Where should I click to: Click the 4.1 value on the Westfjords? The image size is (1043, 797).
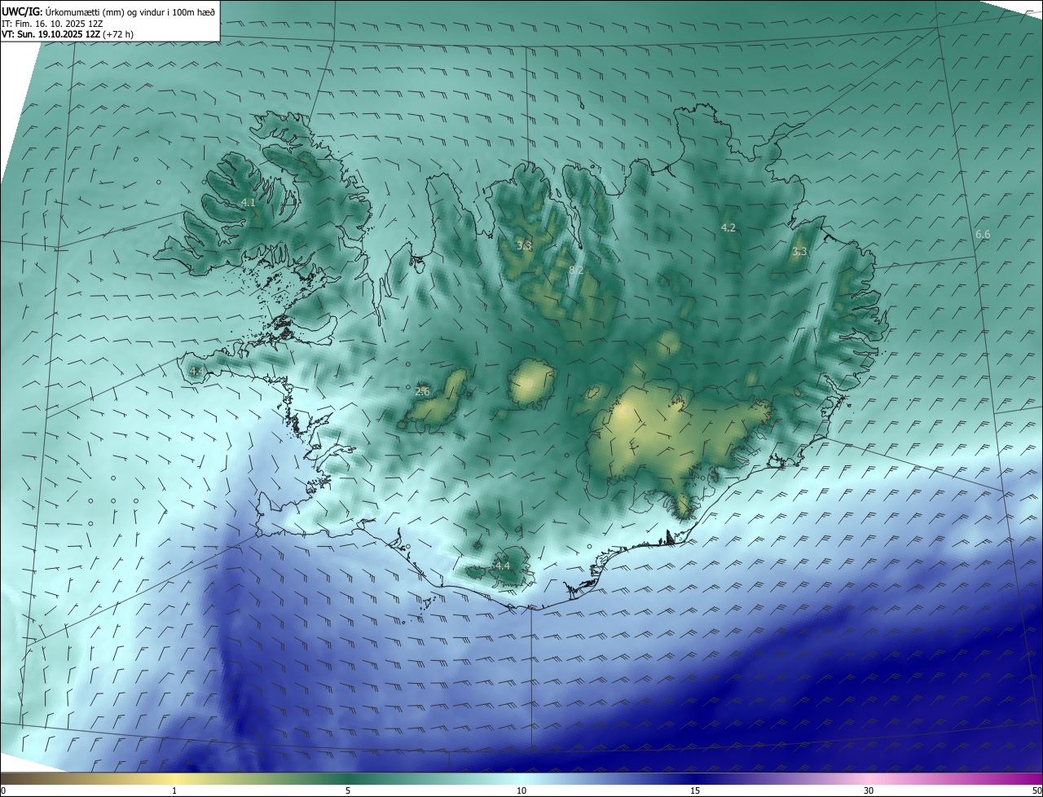coord(248,202)
